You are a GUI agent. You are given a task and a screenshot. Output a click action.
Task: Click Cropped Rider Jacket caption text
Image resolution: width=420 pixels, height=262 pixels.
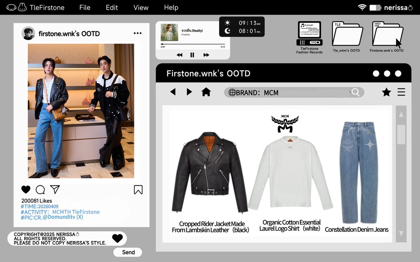coord(211,227)
